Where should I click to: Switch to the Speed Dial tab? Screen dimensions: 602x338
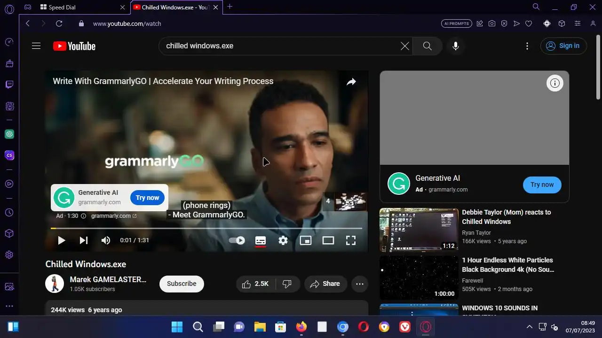(82, 7)
